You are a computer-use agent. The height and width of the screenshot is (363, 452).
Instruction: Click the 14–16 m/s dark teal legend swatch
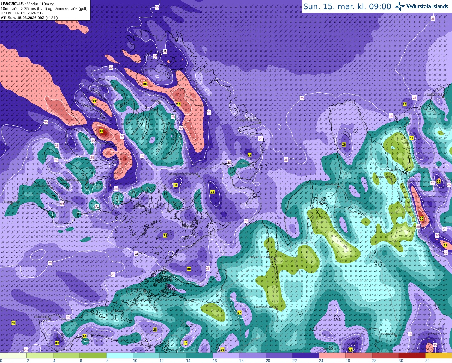tap(199, 356)
